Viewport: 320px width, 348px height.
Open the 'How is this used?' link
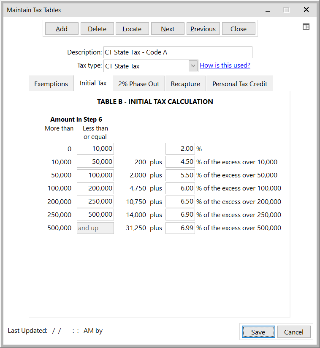pyautogui.click(x=225, y=65)
